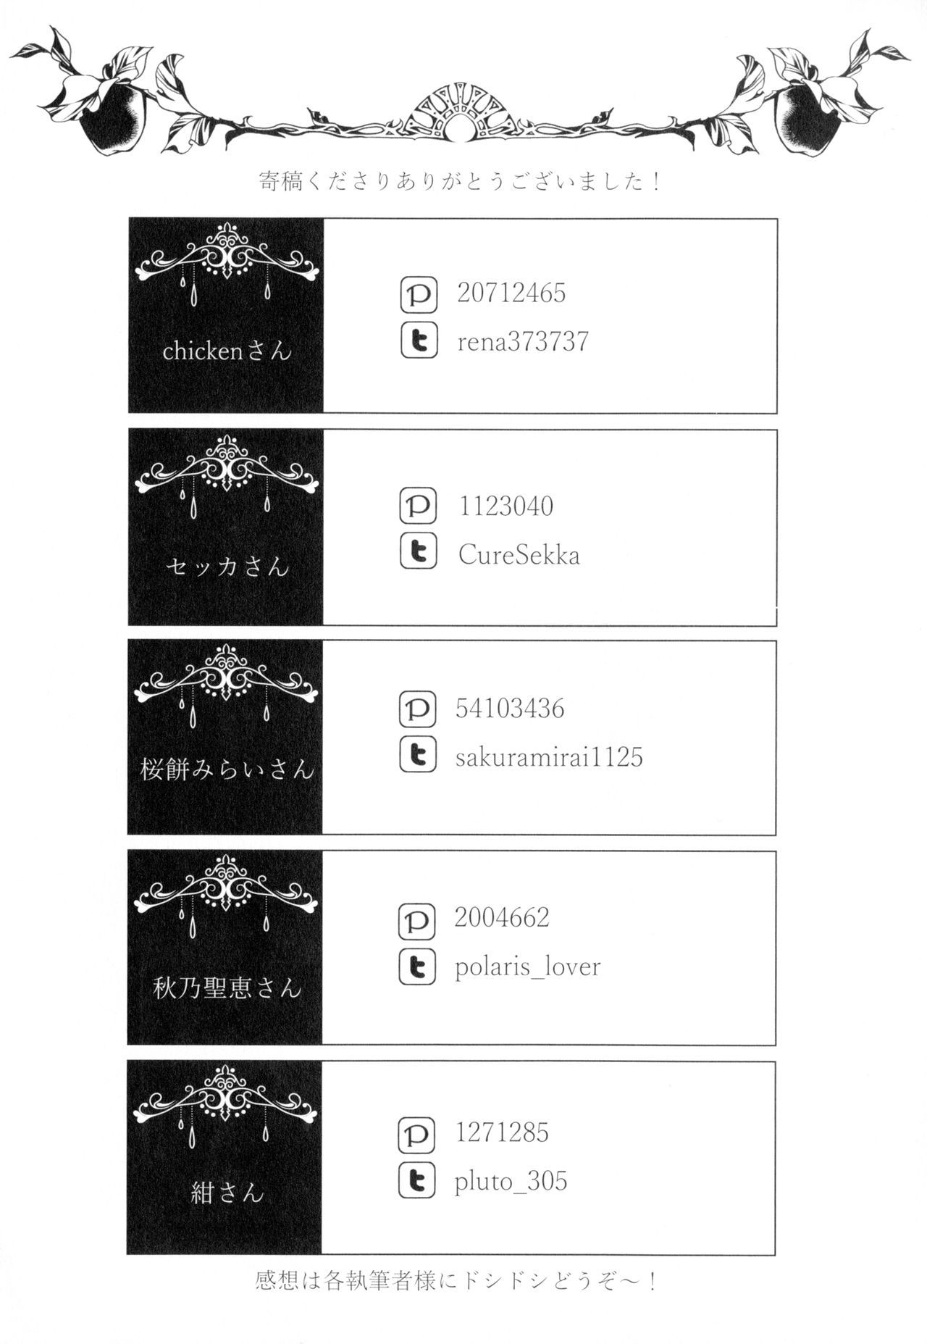Click the pixiv icon in chicken's row

(419, 295)
